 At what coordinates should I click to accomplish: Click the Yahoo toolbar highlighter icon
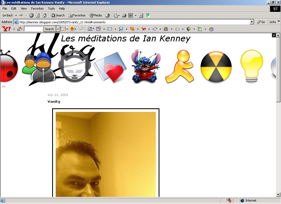81,29
